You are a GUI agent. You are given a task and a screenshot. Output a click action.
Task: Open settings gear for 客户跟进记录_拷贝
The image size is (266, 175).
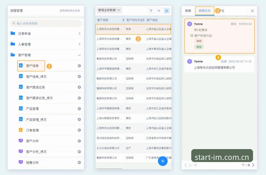coord(79,98)
